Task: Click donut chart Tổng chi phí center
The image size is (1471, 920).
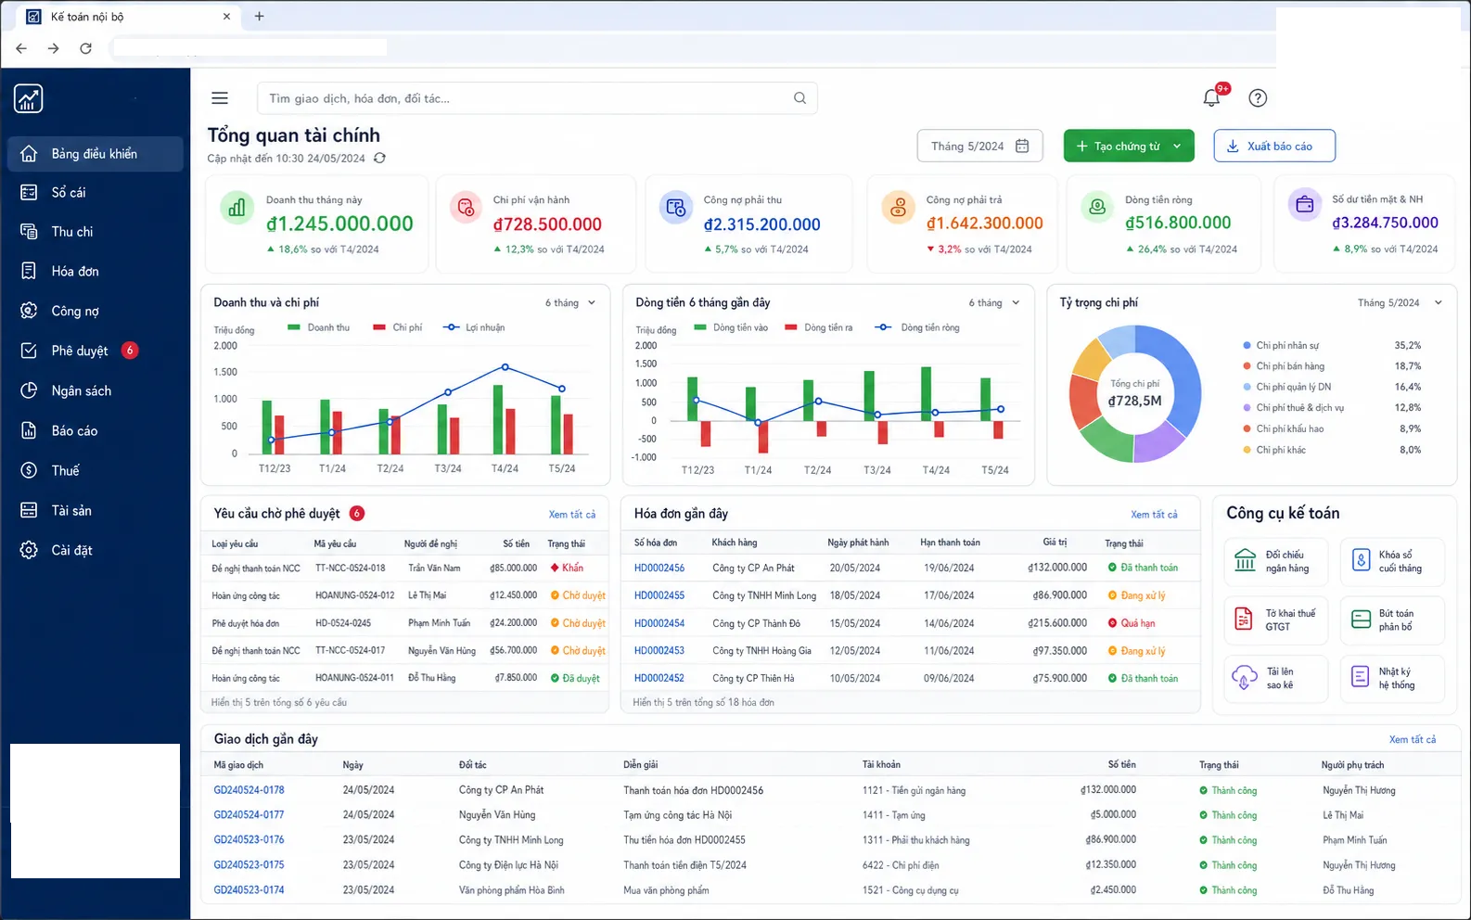Action: [1134, 393]
